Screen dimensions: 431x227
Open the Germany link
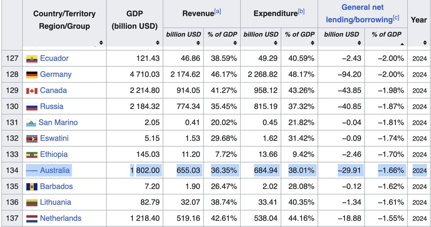[56, 74]
